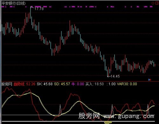Screen dimensions: 159x124
Task: Click the red diamond icon at chart corner
Action: (153, 3)
